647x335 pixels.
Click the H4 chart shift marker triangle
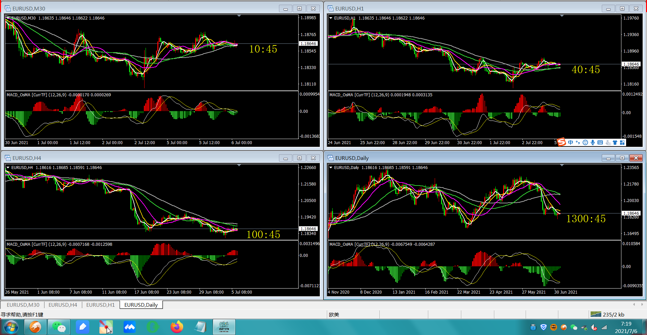point(239,165)
